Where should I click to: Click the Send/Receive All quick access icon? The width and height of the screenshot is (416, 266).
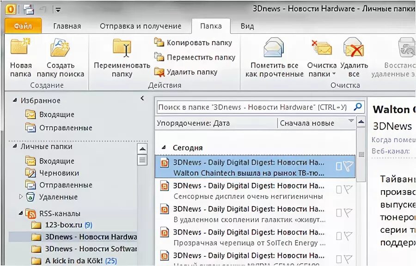pyautogui.click(x=29, y=10)
